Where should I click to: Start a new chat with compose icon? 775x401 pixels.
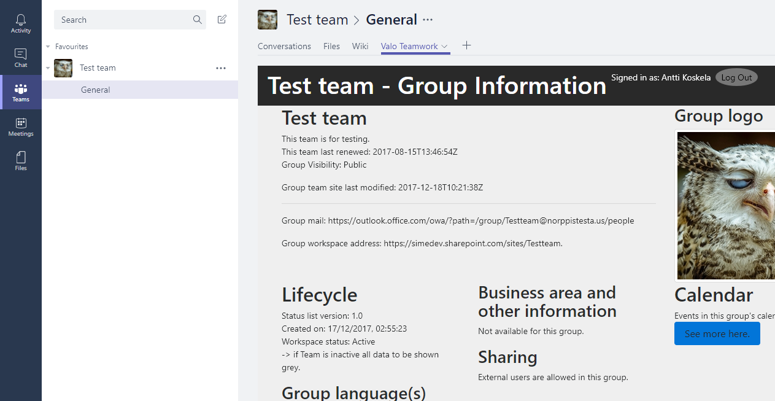(x=222, y=20)
